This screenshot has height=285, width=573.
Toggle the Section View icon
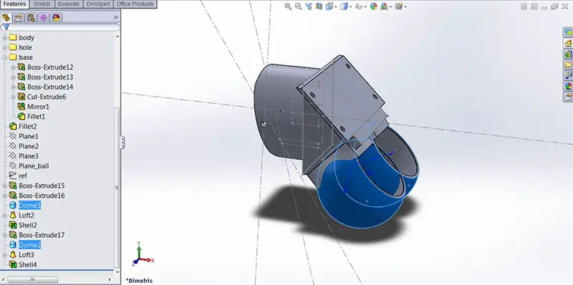point(319,6)
